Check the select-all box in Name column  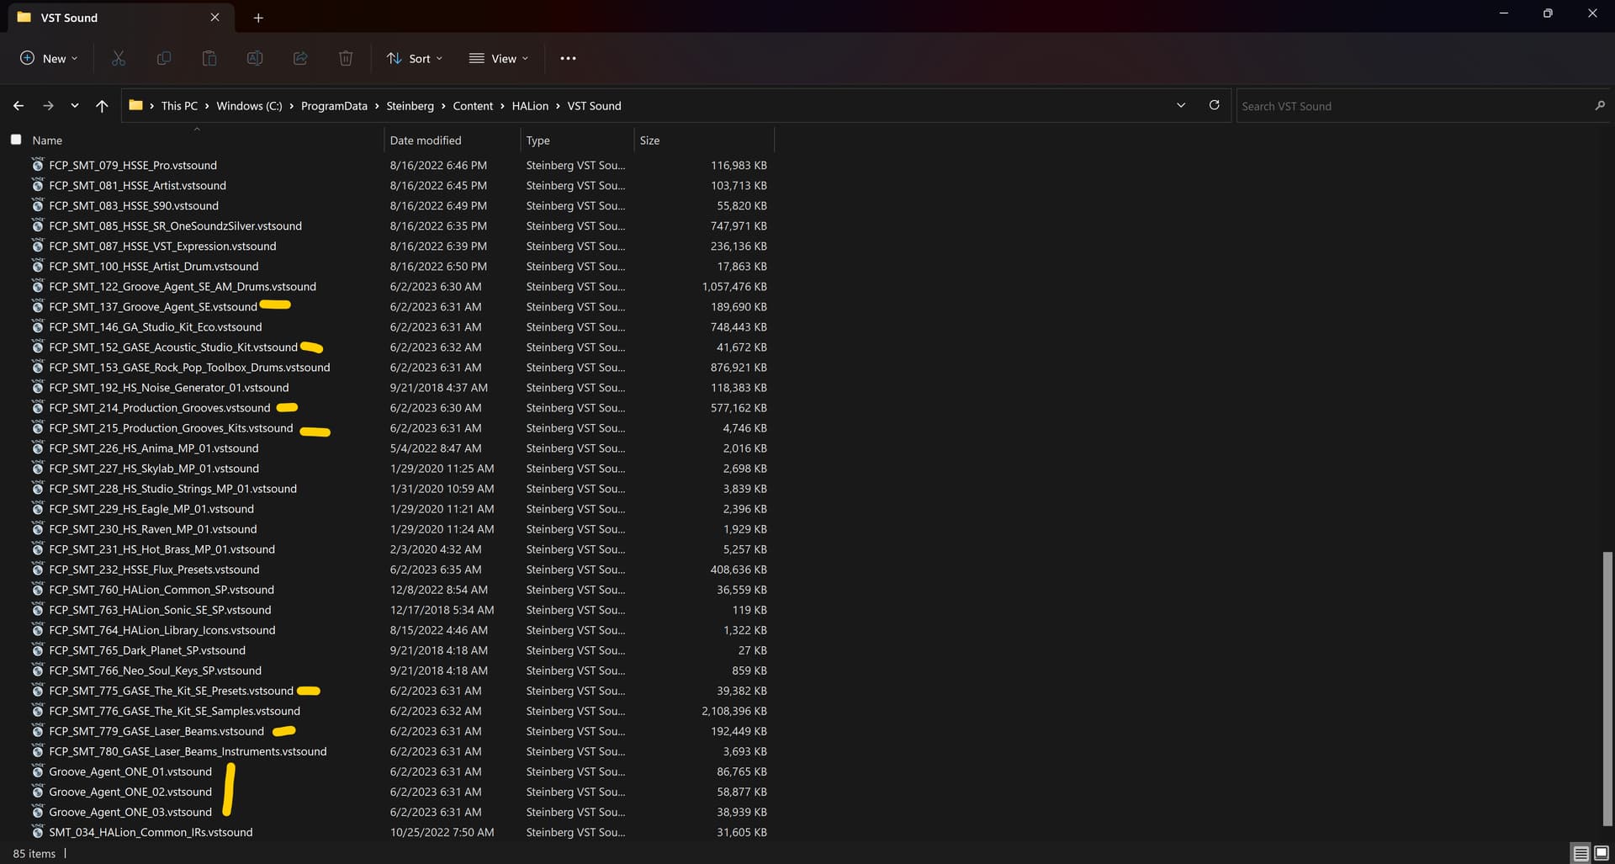(x=16, y=139)
